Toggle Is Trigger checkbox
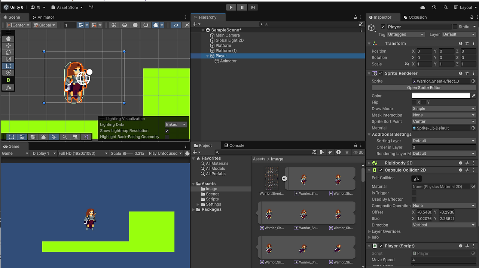 [414, 193]
